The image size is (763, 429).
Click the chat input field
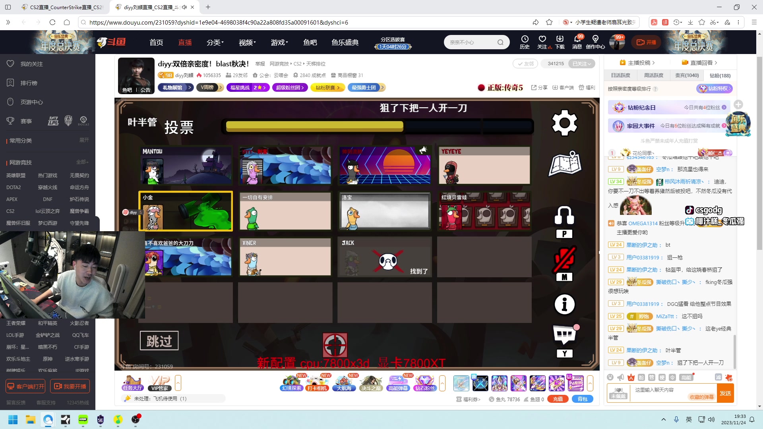point(674,393)
